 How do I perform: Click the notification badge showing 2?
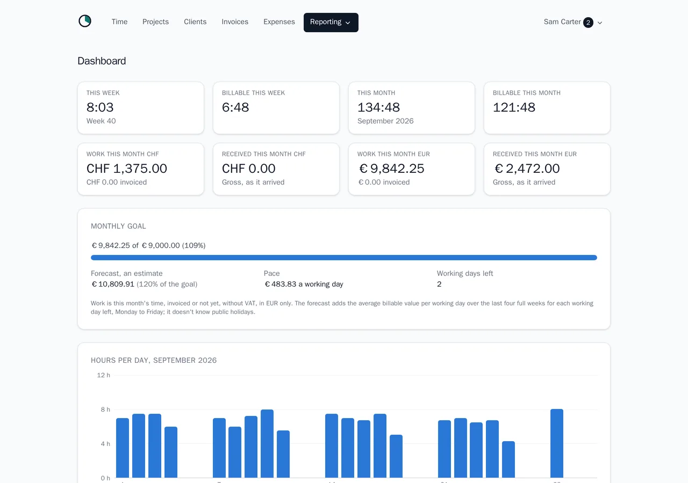pos(588,23)
